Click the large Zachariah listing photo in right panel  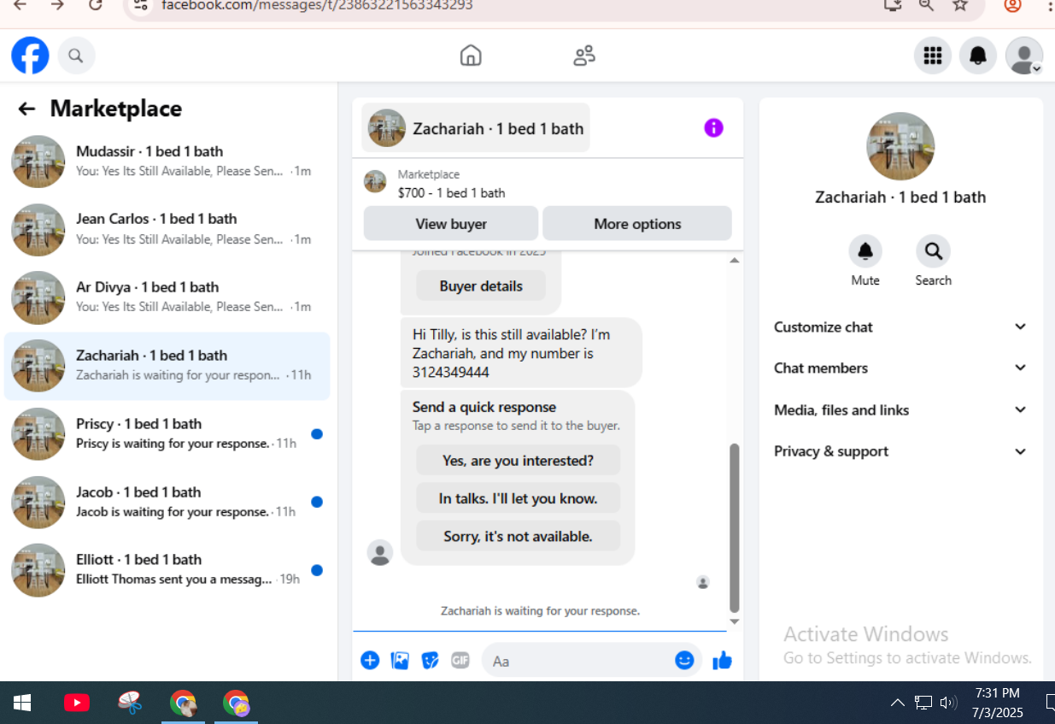click(900, 146)
